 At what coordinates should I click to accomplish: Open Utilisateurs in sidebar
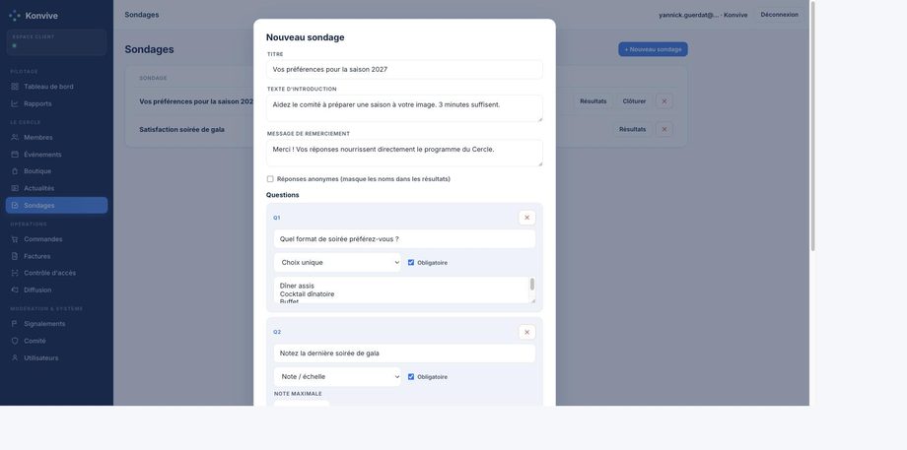point(57,358)
